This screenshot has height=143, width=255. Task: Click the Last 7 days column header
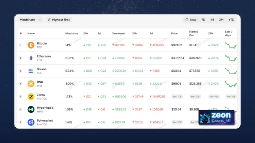[229, 34]
